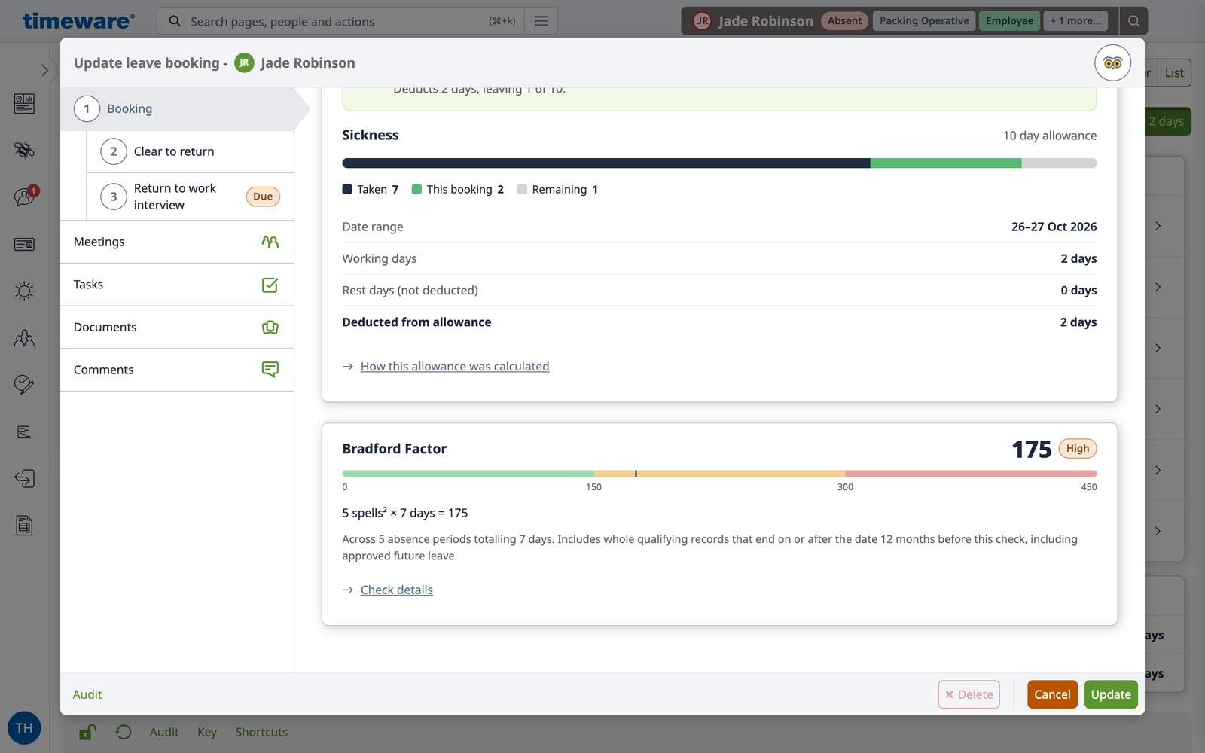This screenshot has width=1205, height=753.
Task: Click the search pages input field
Action: click(339, 21)
